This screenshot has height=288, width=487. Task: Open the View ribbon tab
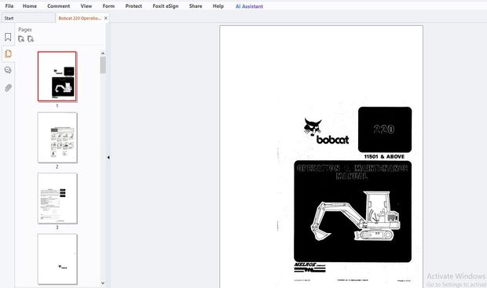(x=86, y=6)
